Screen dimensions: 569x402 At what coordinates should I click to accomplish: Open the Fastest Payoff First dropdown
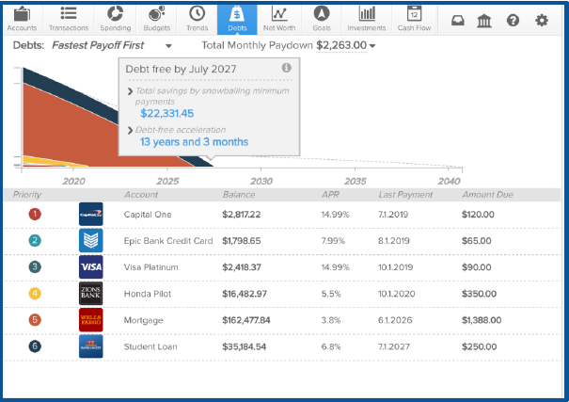click(x=111, y=45)
